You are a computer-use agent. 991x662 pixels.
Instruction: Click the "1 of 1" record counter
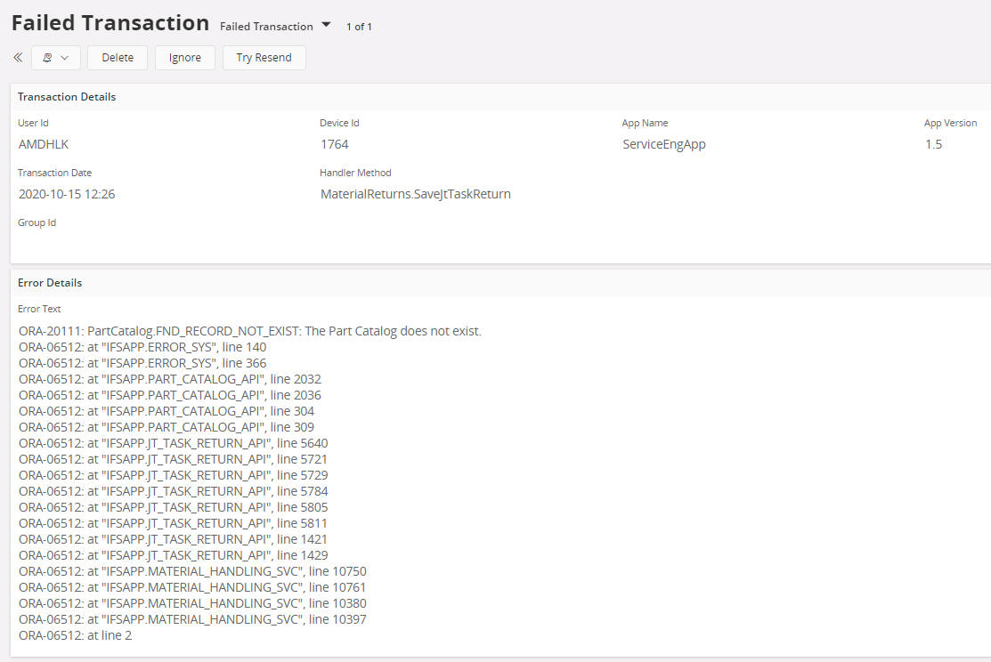359,27
